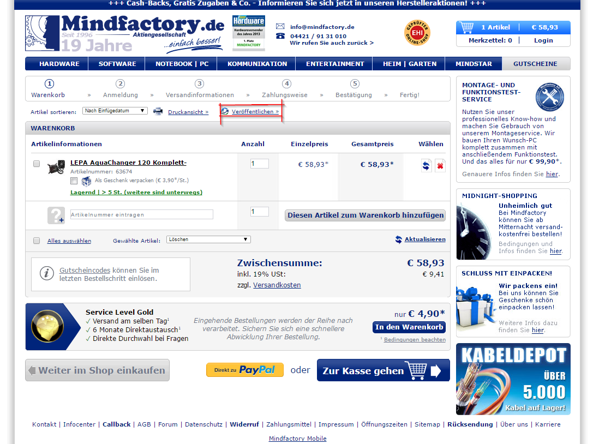Screen dimensions: 605x444
Task: Open the Versandkosten link
Action: click(277, 285)
